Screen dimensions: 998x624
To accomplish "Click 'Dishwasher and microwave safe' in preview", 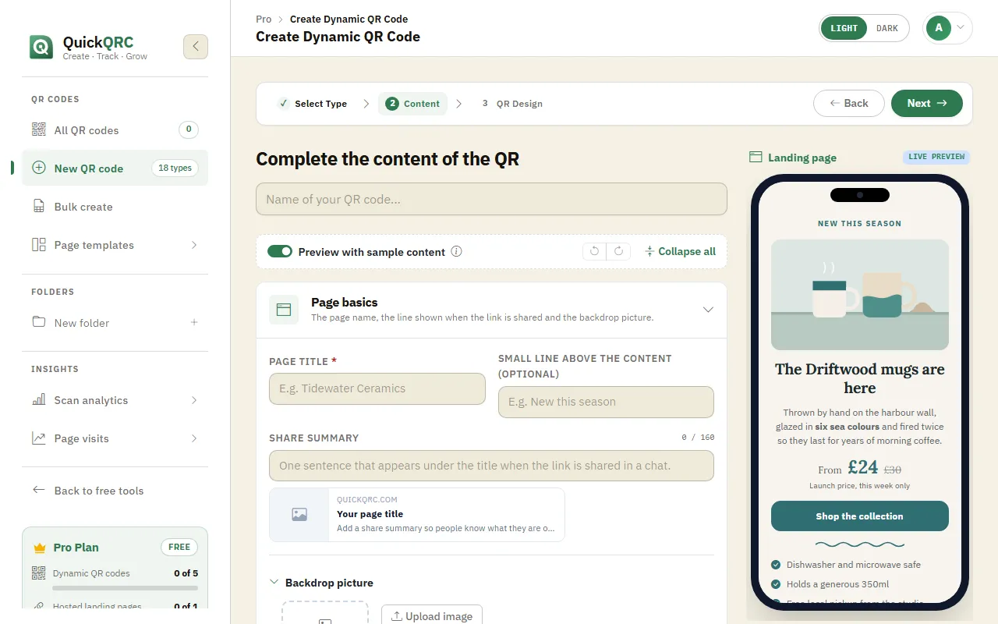I will [x=853, y=565].
